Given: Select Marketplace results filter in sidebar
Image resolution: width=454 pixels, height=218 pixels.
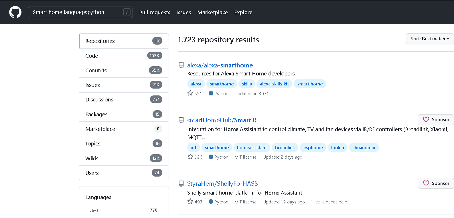Looking at the screenshot, I should tap(124, 129).
